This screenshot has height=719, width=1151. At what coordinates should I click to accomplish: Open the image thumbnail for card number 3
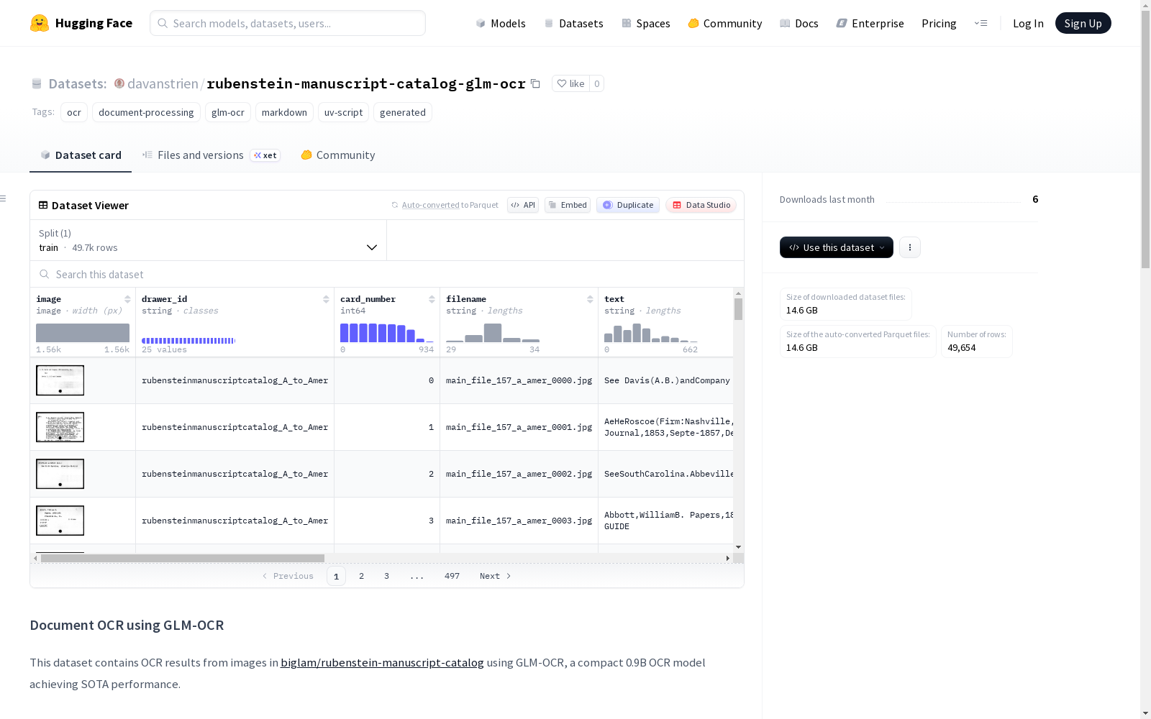pos(60,521)
